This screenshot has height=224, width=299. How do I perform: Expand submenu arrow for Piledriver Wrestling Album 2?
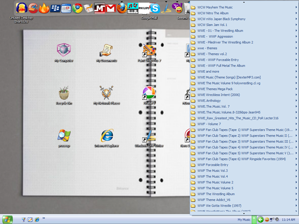click(296, 42)
